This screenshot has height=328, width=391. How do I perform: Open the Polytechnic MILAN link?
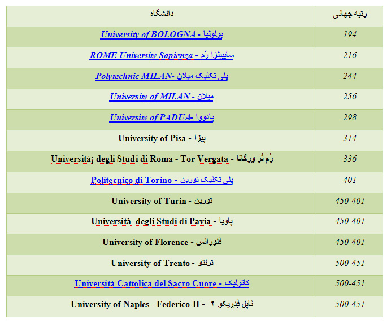point(162,76)
